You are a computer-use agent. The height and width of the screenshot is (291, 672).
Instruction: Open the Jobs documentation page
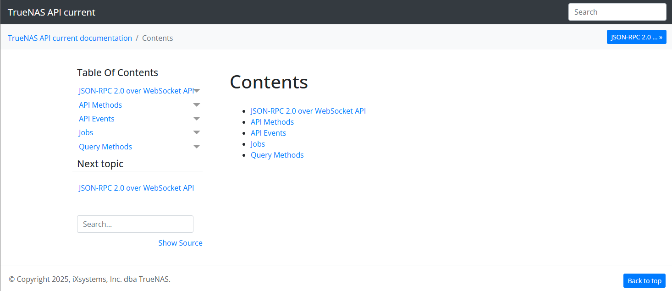tap(258, 143)
